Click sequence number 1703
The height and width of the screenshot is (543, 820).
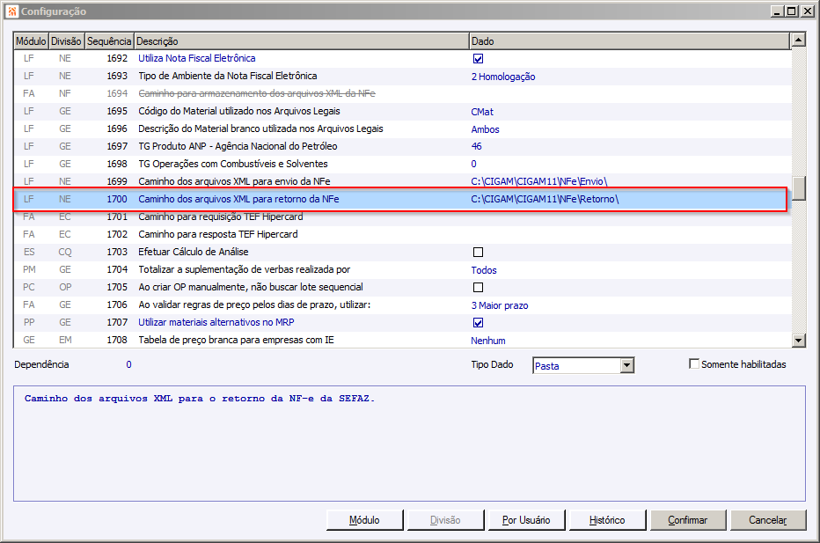(x=117, y=252)
